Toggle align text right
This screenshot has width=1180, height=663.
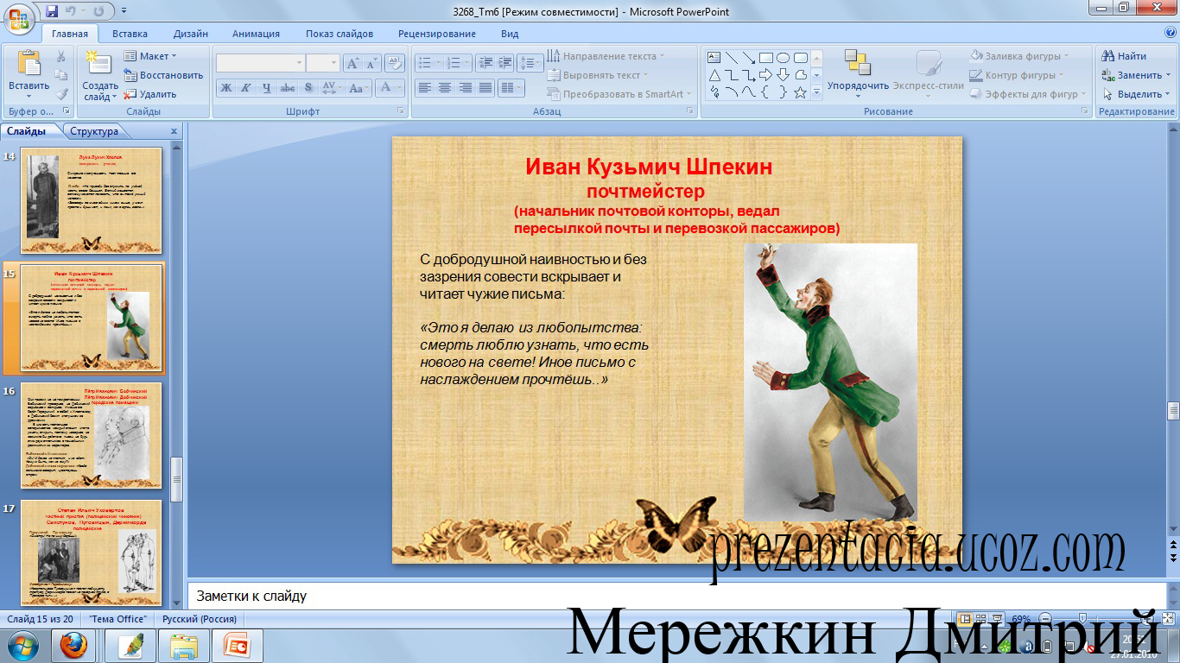pos(466,87)
